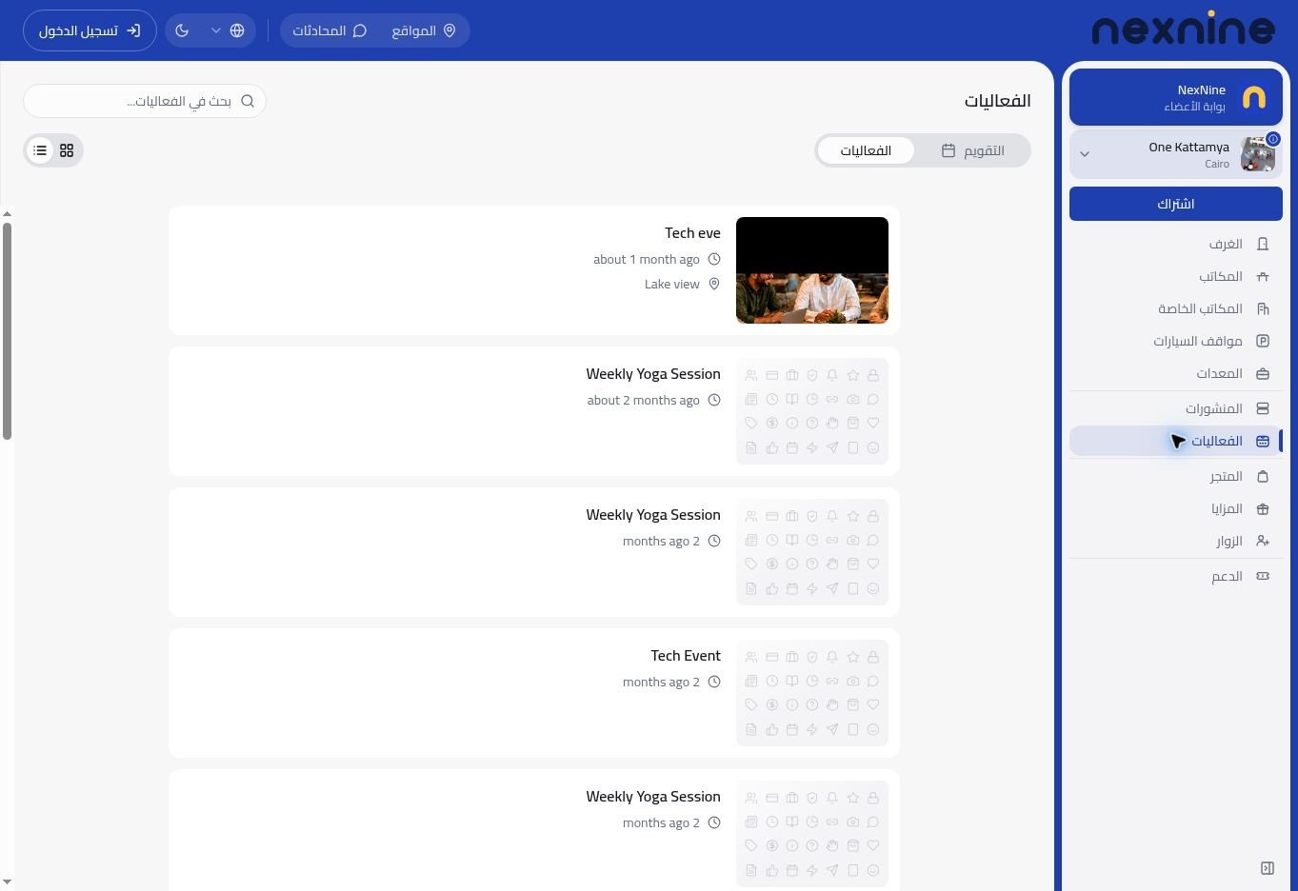
Task: Click the NexNine member portal logo icon
Action: [x=1254, y=97]
